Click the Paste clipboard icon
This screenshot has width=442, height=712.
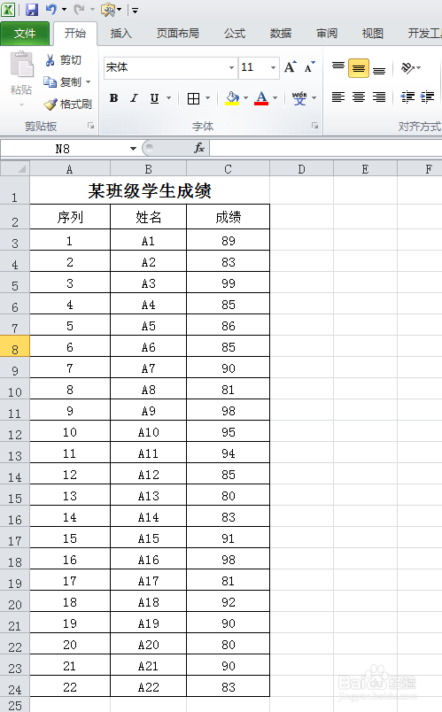(21, 65)
